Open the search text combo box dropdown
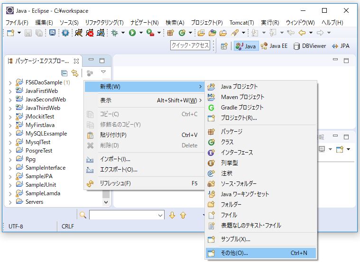This screenshot has height=263, width=360. (160, 215)
